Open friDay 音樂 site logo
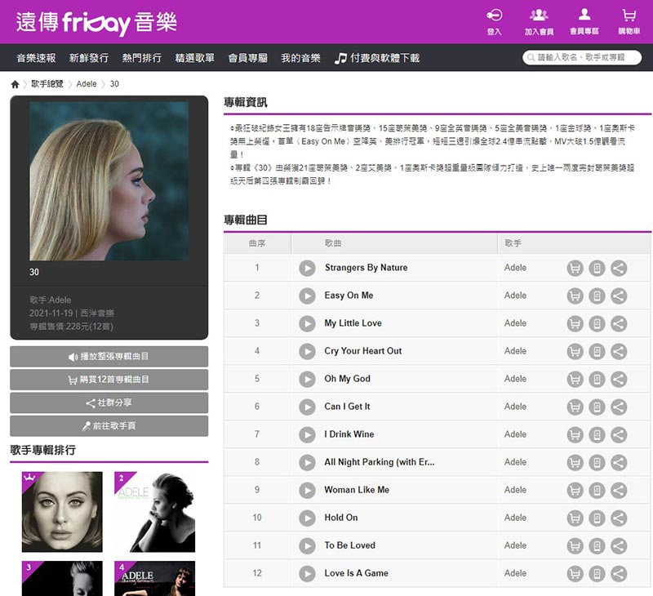This screenshot has width=653, height=596. [96, 23]
